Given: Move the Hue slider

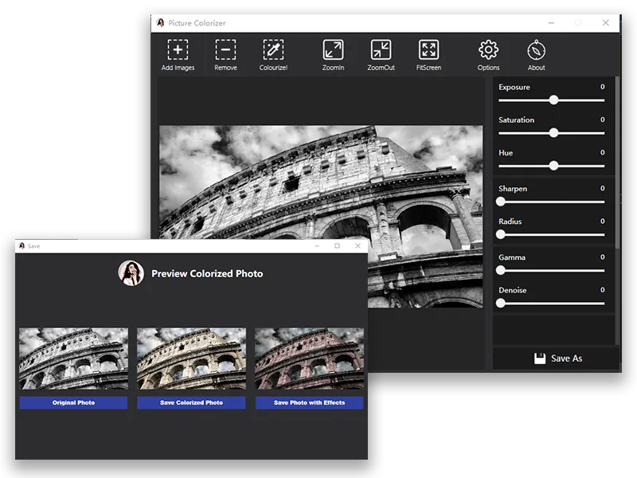Looking at the screenshot, I should pos(553,165).
